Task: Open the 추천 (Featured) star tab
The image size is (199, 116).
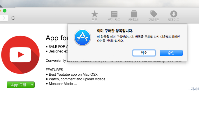Action: tap(94, 16)
